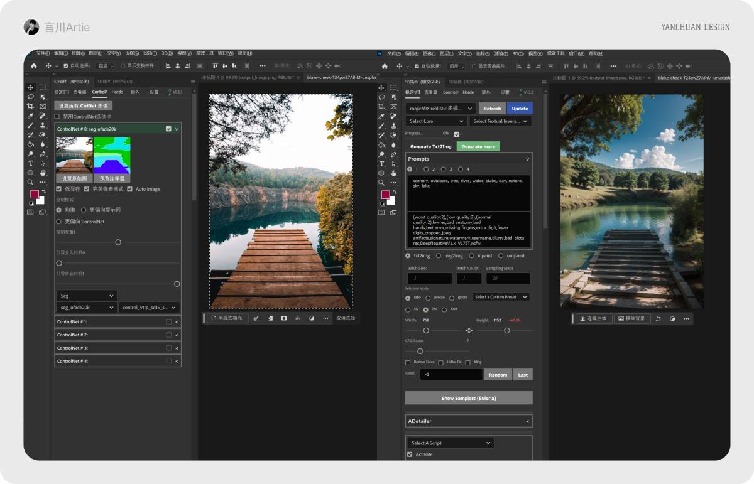
Task: Click the Eyedropper tool
Action: tap(30, 115)
